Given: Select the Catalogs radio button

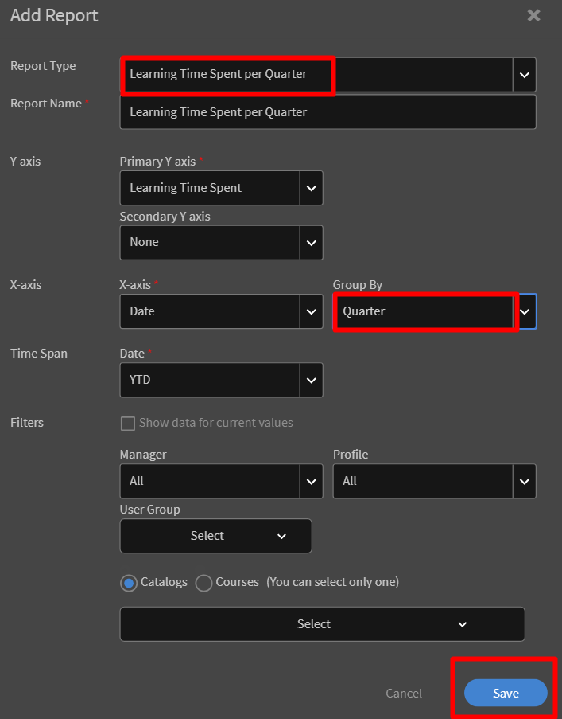Looking at the screenshot, I should tap(128, 583).
